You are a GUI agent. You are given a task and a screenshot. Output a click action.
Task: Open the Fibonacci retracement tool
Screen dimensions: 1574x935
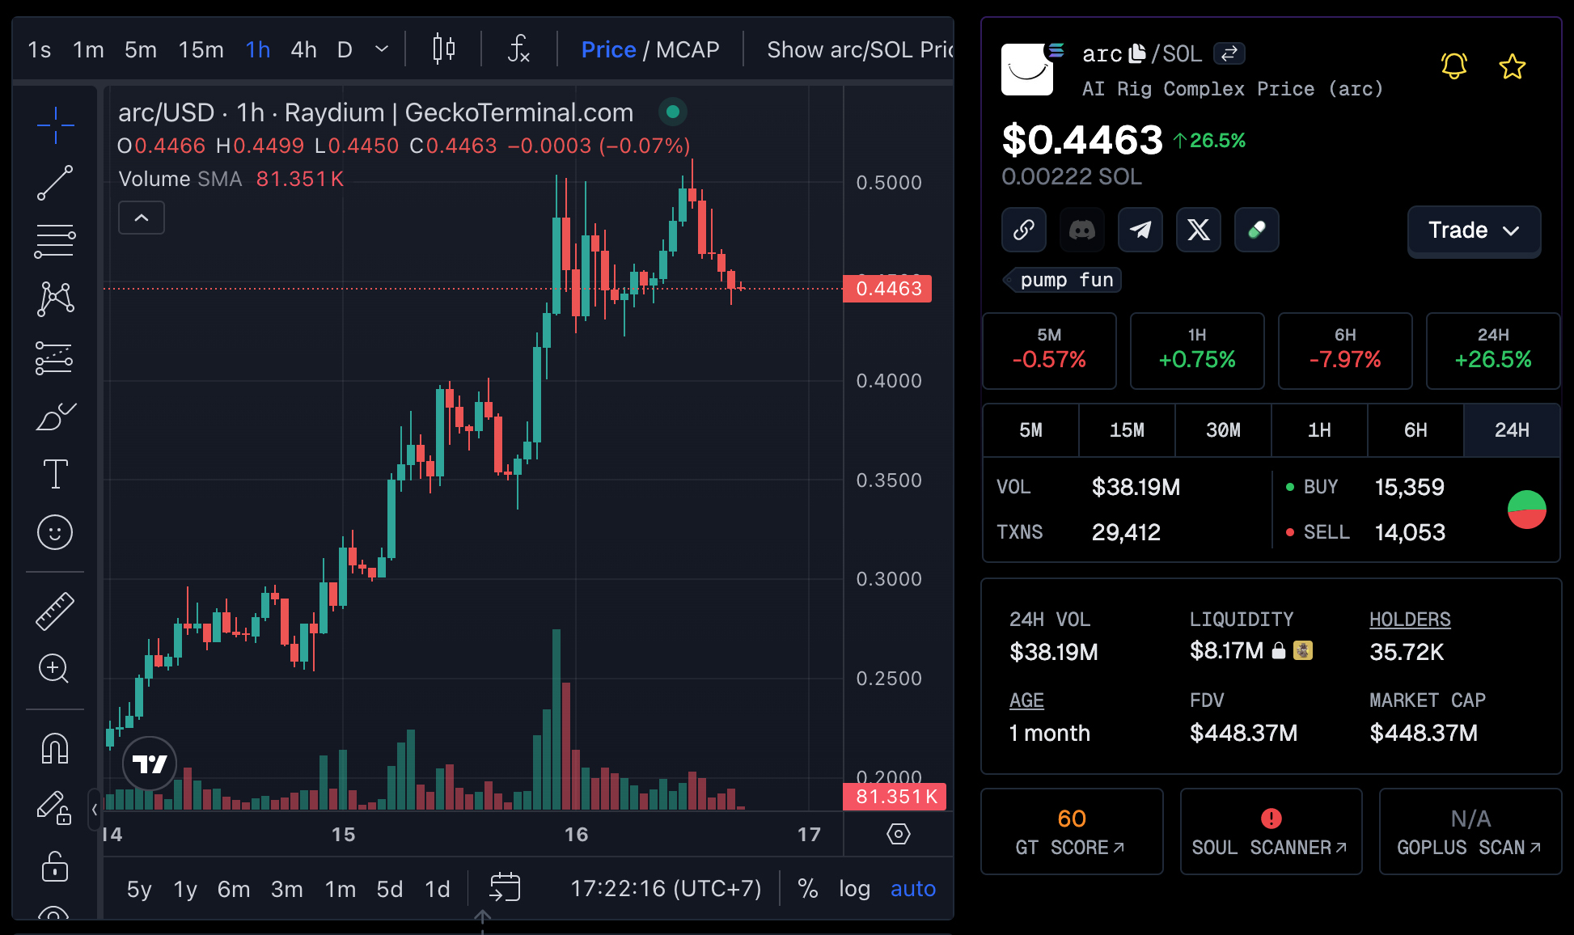tap(55, 241)
